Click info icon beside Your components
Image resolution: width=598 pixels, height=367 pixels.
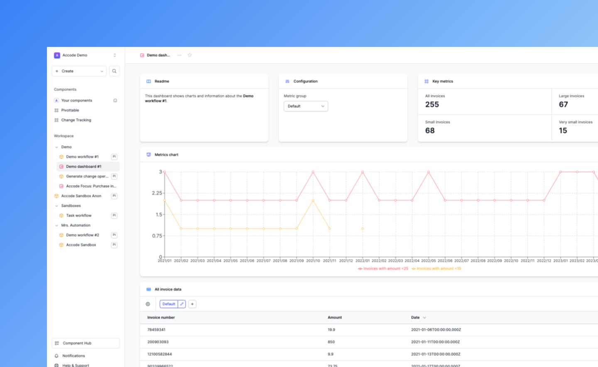point(115,100)
